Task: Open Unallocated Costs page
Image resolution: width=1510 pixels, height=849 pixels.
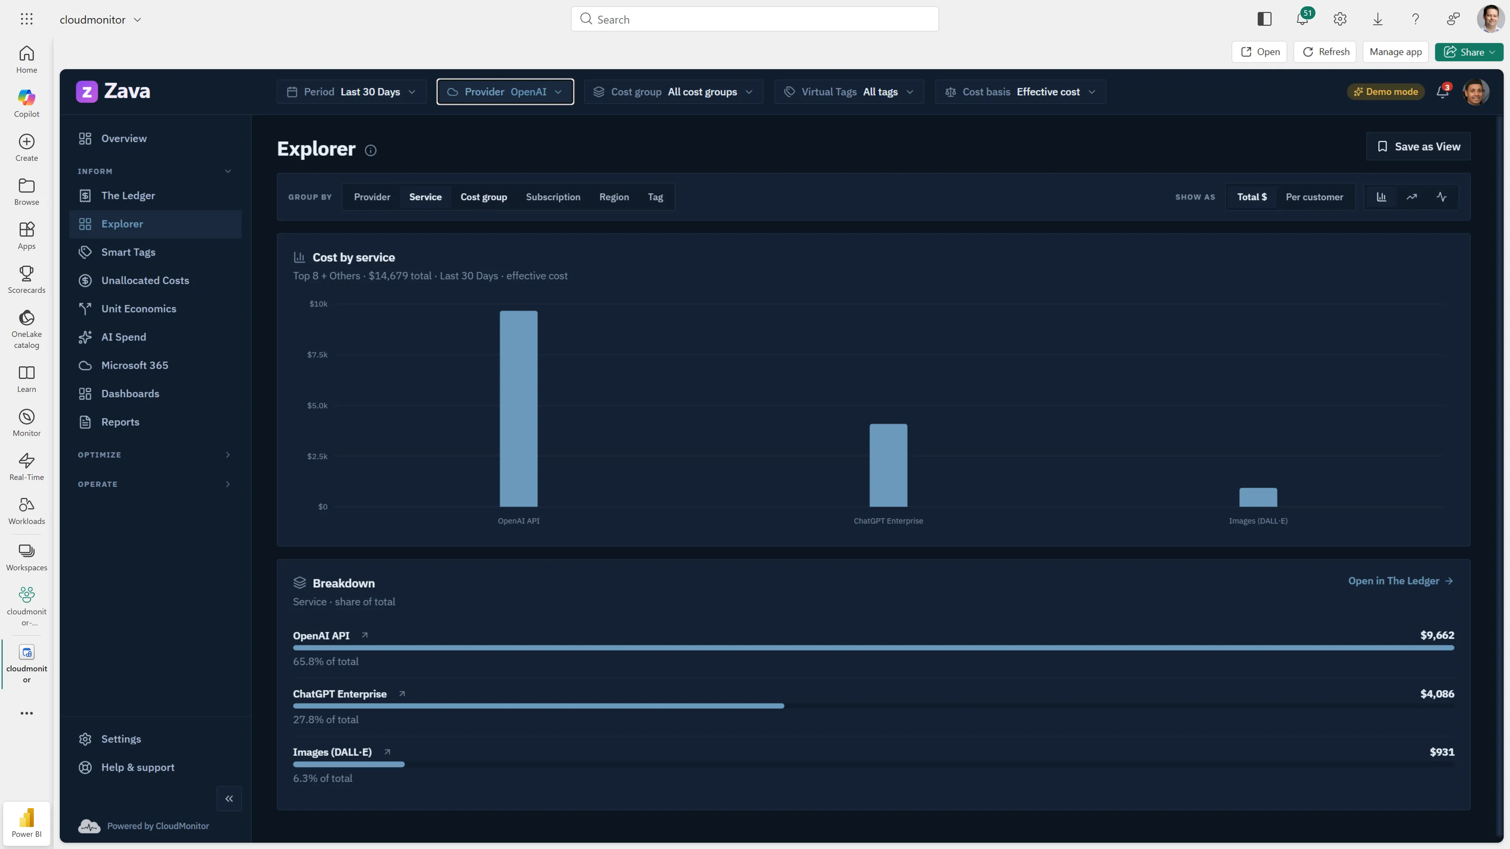Action: [x=155, y=281]
